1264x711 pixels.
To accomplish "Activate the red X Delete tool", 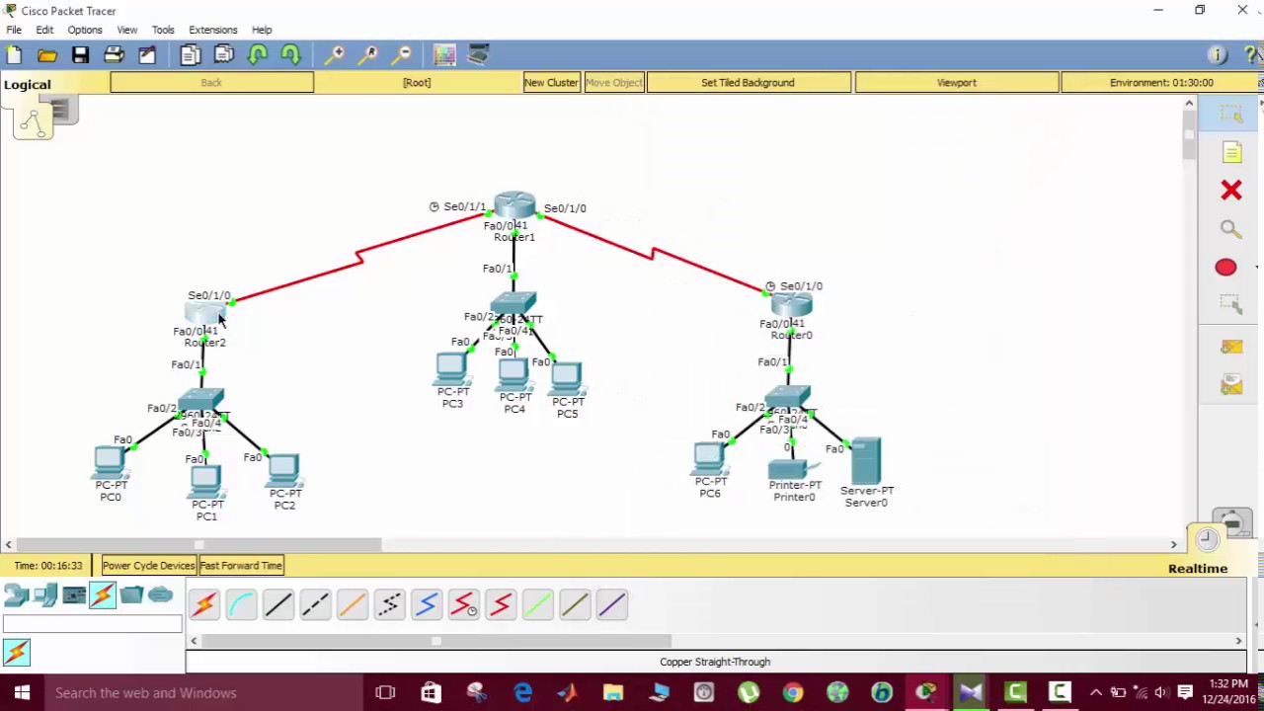I will pyautogui.click(x=1230, y=191).
